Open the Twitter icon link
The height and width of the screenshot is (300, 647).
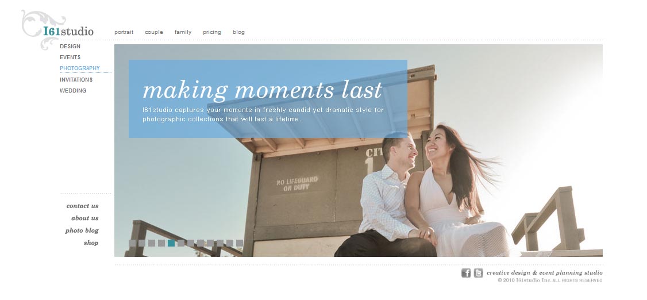(x=478, y=273)
